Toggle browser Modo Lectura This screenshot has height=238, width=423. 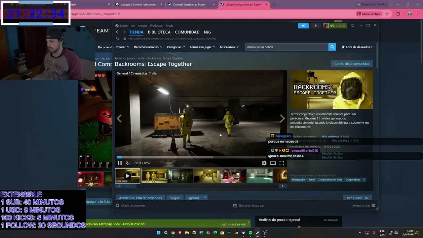coord(368,14)
